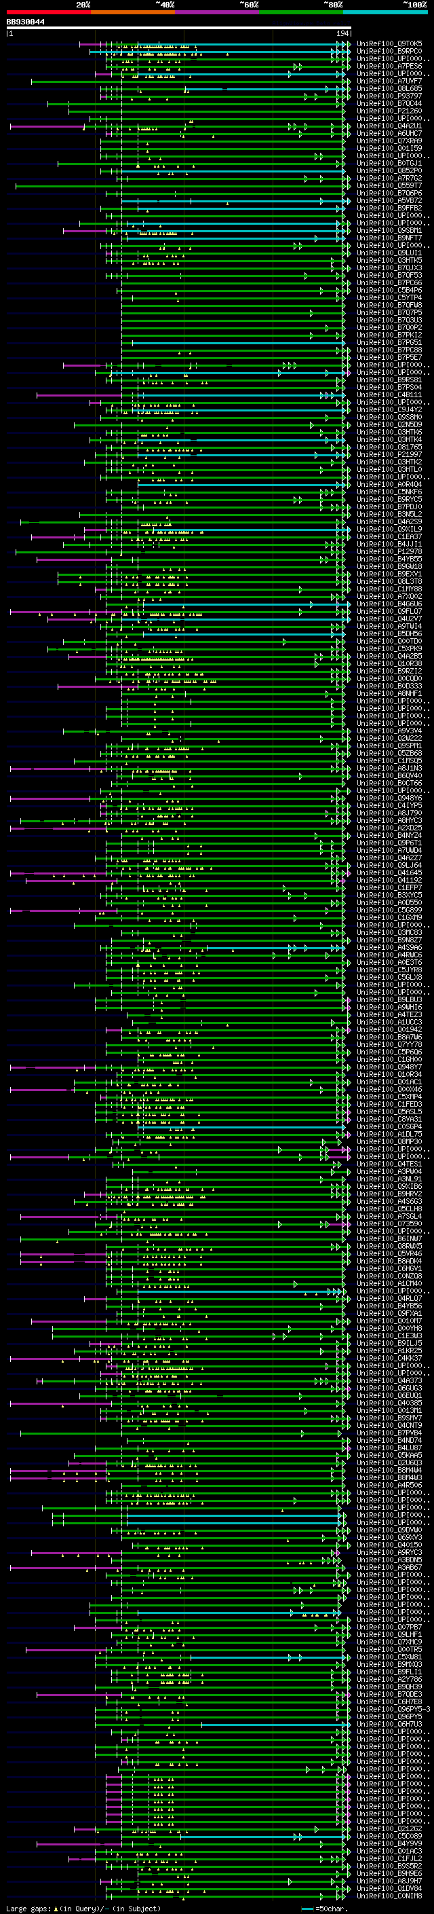Image resolution: width=434 pixels, height=1914 pixels.
Task: Click the UniRef100_B5DH56 label
Action: pyautogui.click(x=389, y=633)
